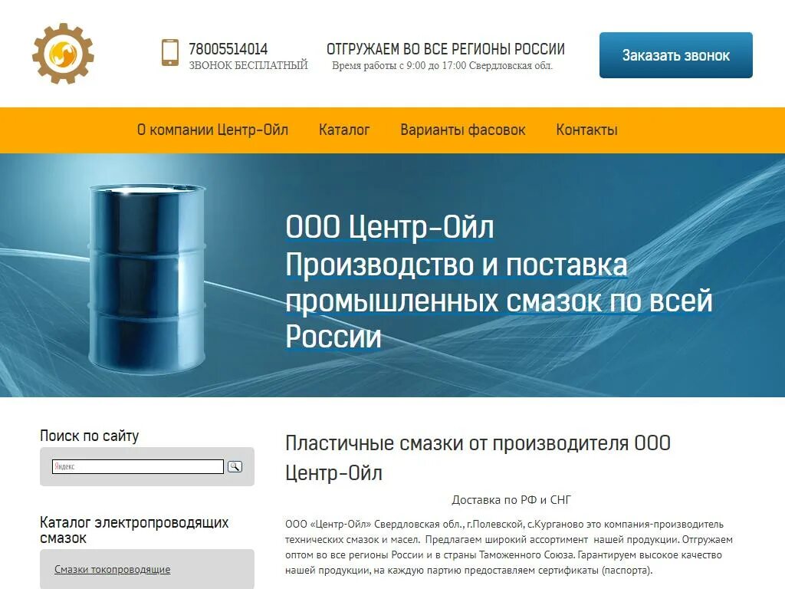Click the Поиск по сайту heading
This screenshot has width=785, height=589.
click(x=89, y=436)
